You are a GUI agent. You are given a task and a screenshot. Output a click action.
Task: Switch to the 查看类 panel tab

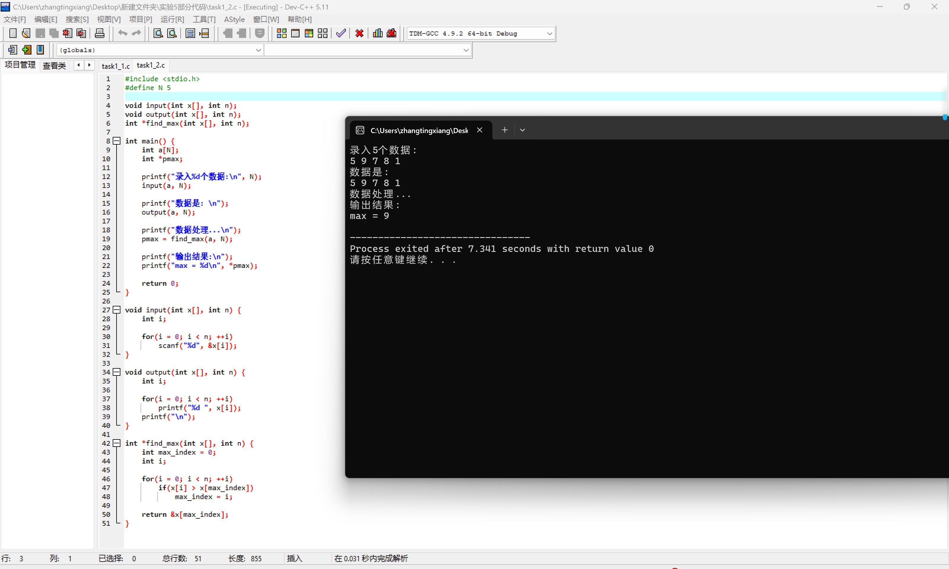(x=54, y=65)
